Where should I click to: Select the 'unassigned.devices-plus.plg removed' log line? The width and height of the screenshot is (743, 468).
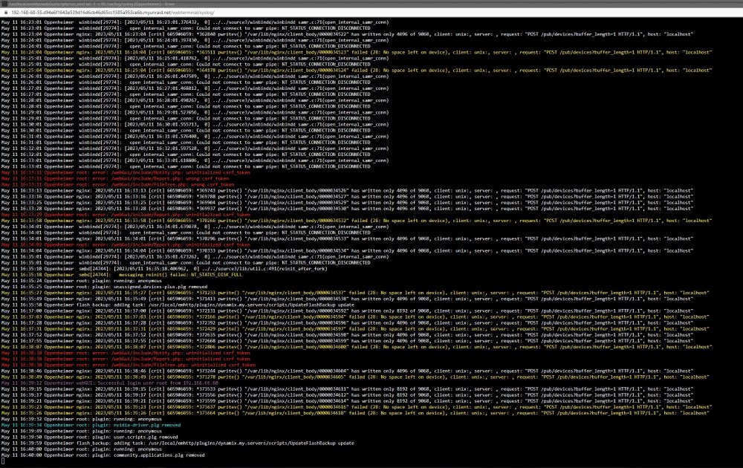click(x=104, y=287)
